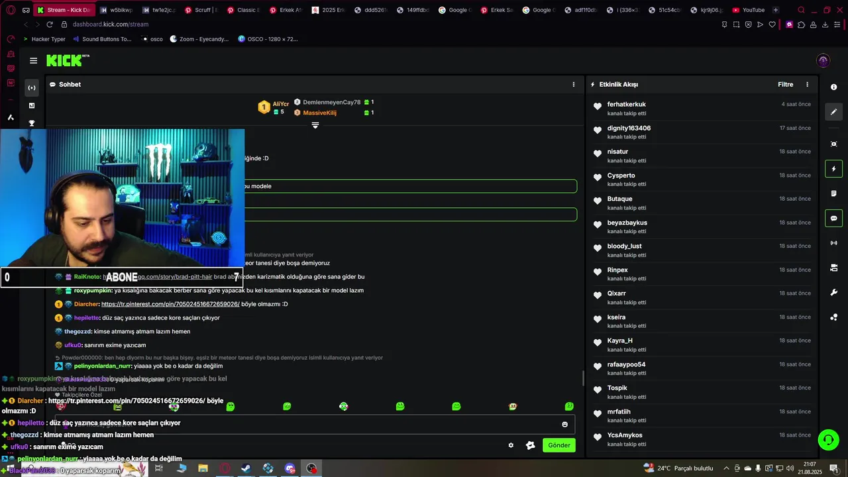Click the chat identity badge icon near Gönder
The height and width of the screenshot is (477, 848).
(x=530, y=445)
